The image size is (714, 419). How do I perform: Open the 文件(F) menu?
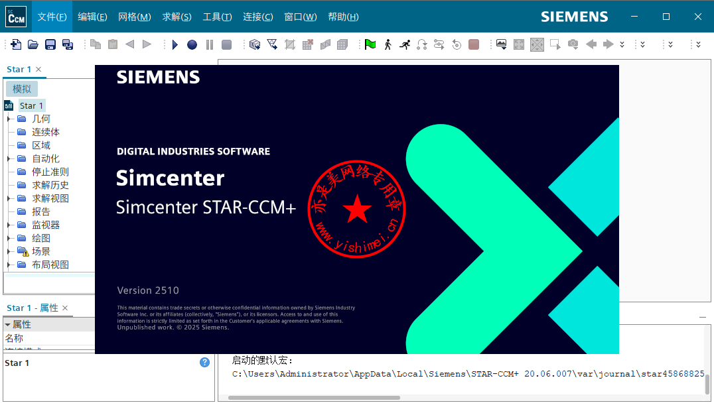52,17
